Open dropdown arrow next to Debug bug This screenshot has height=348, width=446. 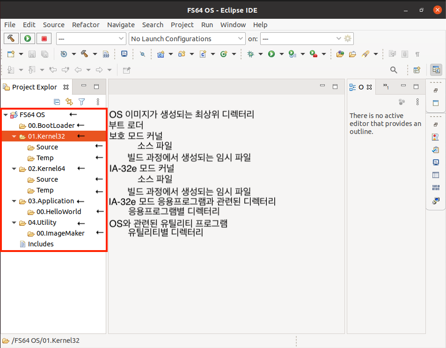point(261,54)
